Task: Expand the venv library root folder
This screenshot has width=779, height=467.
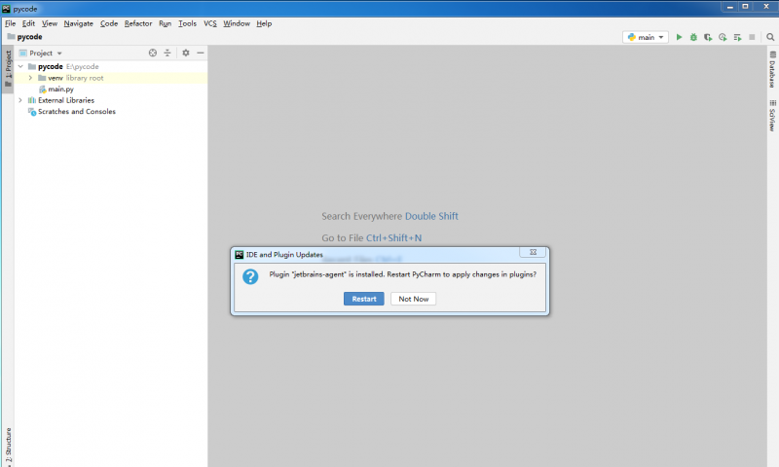Action: pos(30,78)
